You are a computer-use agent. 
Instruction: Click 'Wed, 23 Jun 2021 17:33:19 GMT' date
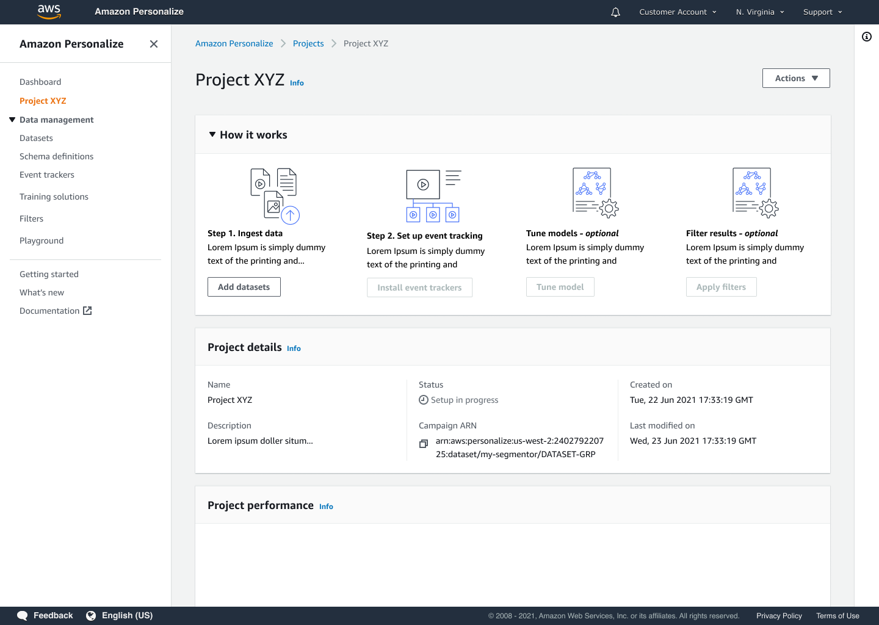[693, 441]
